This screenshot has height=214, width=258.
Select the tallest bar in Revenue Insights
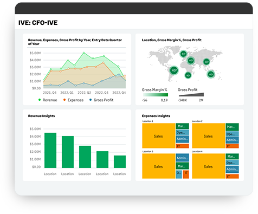tap(50, 150)
